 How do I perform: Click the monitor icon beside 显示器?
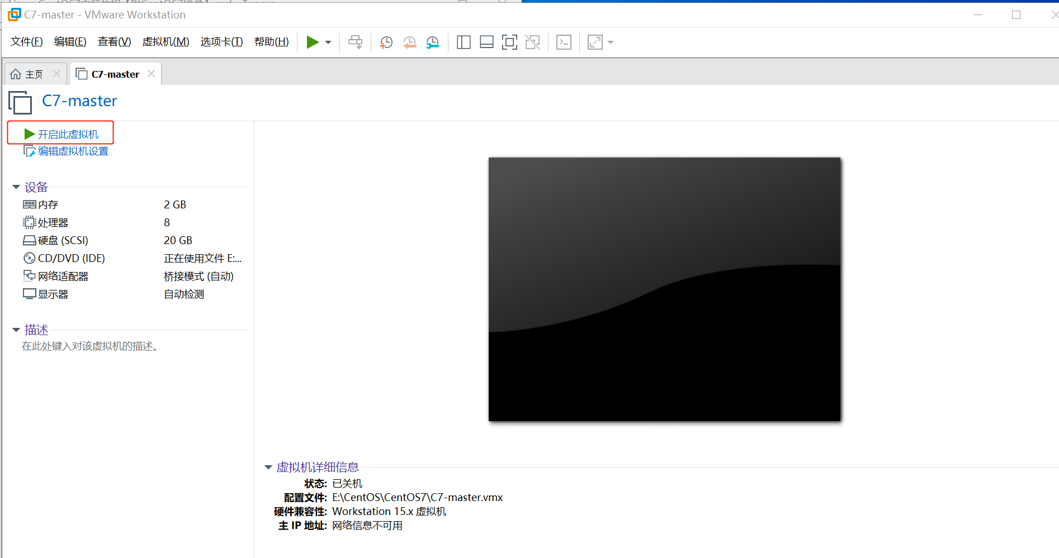[29, 294]
